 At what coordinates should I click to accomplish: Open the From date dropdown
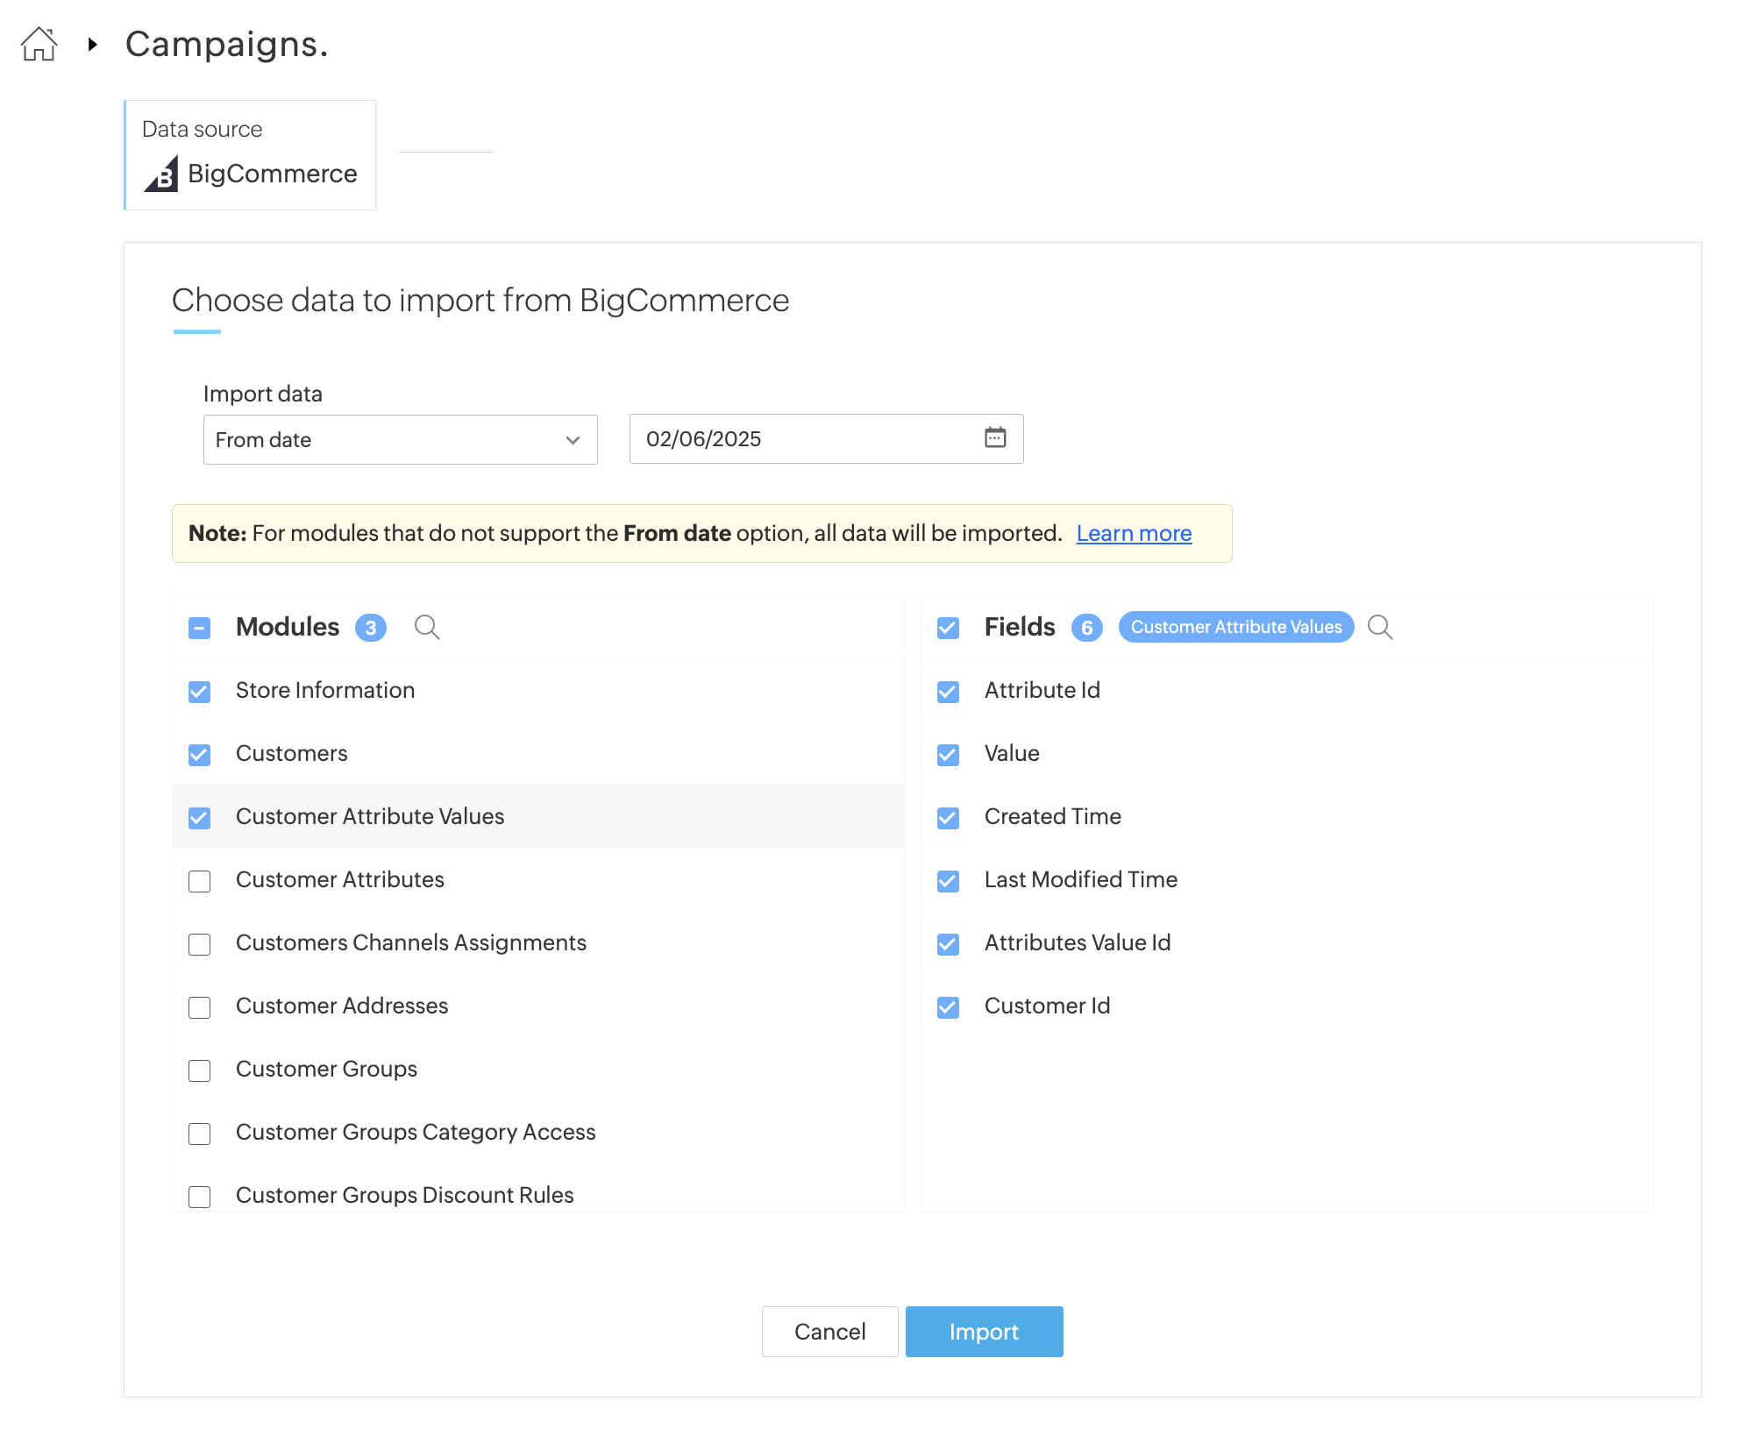pyautogui.click(x=400, y=439)
